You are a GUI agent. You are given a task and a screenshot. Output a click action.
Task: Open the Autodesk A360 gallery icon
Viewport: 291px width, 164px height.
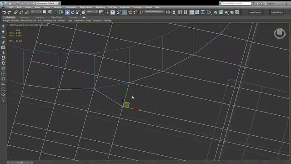click(x=237, y=12)
